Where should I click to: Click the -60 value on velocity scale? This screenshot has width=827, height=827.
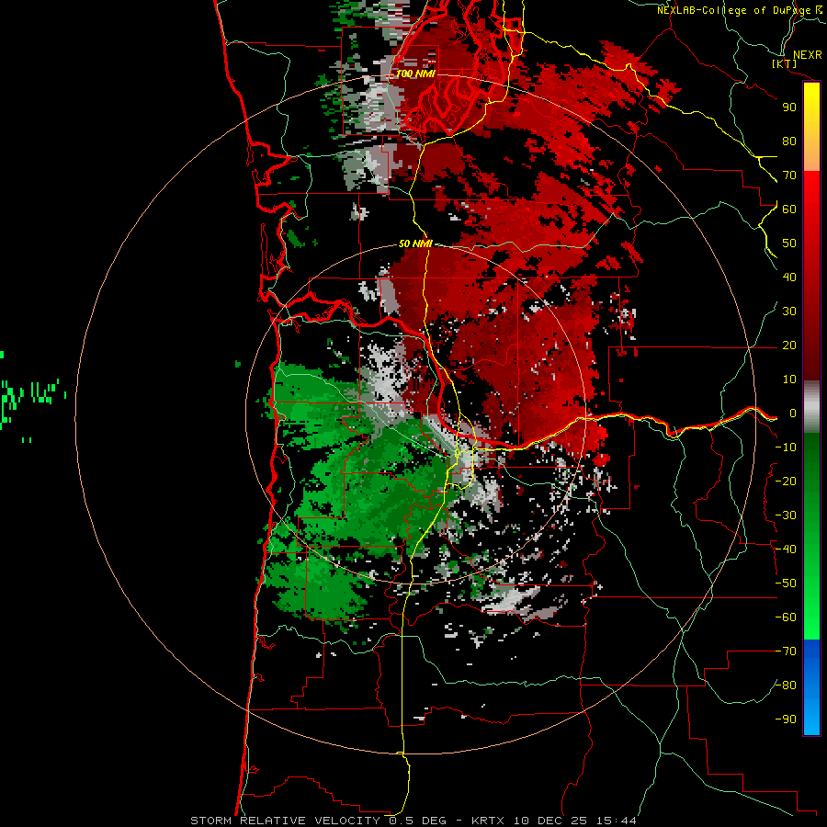tap(786, 617)
